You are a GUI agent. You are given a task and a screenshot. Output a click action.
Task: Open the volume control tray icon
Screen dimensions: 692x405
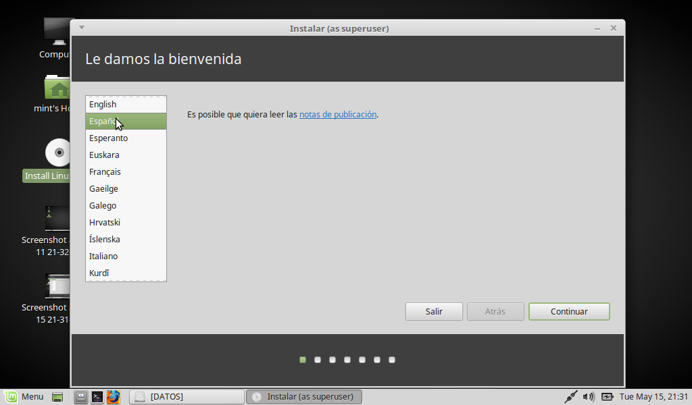pos(589,397)
